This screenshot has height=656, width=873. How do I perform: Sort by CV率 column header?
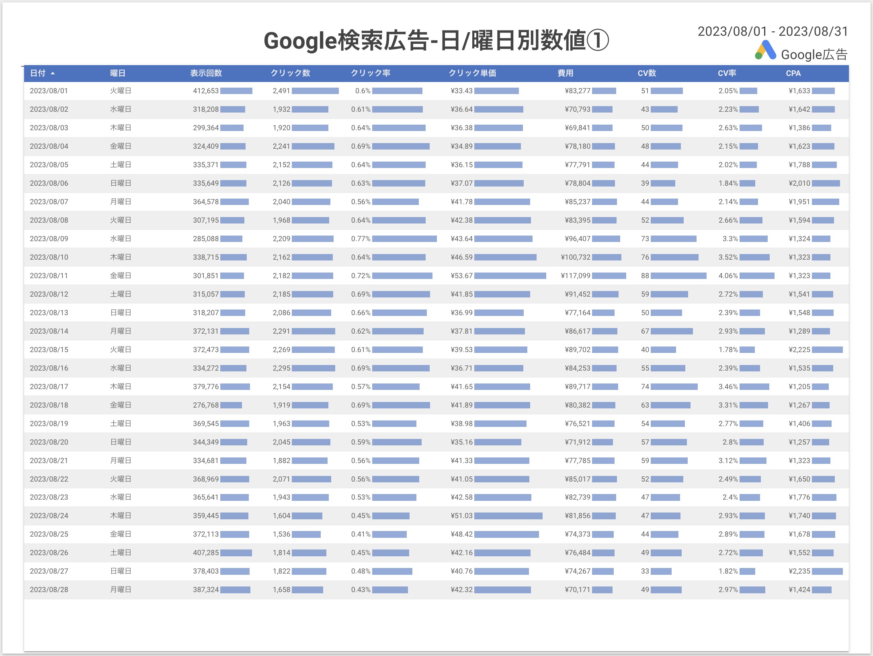click(727, 73)
